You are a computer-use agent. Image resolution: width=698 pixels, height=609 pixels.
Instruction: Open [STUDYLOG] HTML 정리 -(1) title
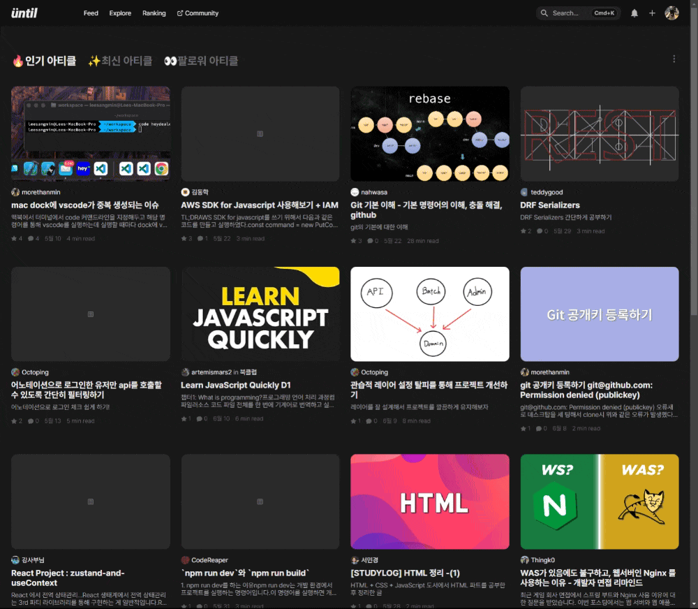[405, 573]
